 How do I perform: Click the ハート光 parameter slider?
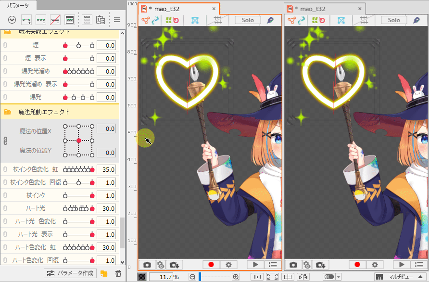(79, 209)
